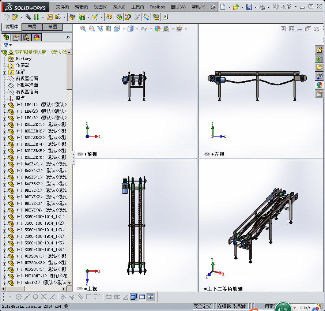Image resolution: width=325 pixels, height=311 pixels.
Task: Open the Toolbox menu
Action: 157,7
